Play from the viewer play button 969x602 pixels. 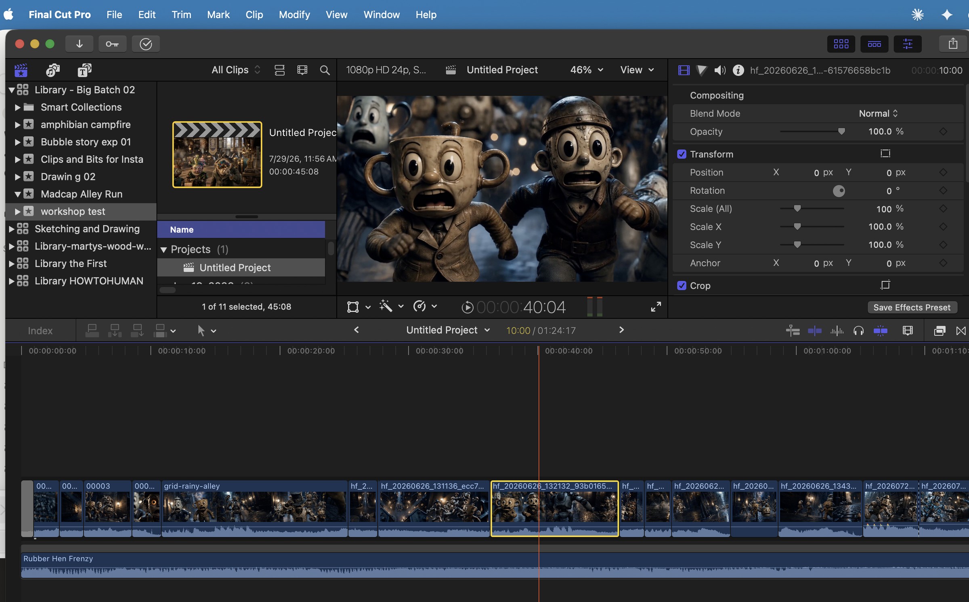pos(467,307)
